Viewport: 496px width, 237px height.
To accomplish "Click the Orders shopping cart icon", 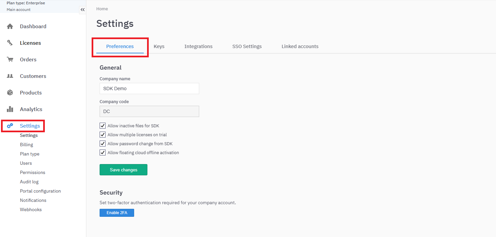I will (10, 60).
